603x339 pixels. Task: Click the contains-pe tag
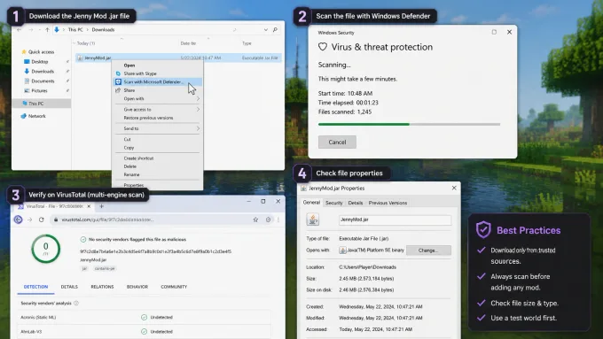(105, 268)
